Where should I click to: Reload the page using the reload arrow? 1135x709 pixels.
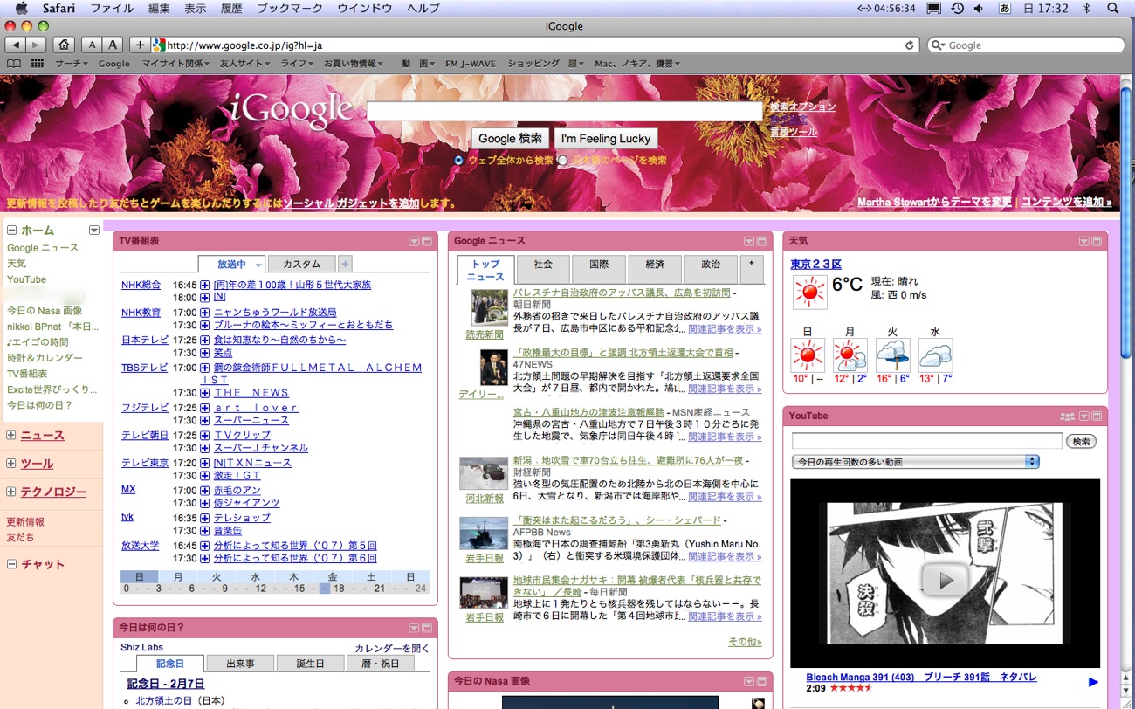coord(910,45)
